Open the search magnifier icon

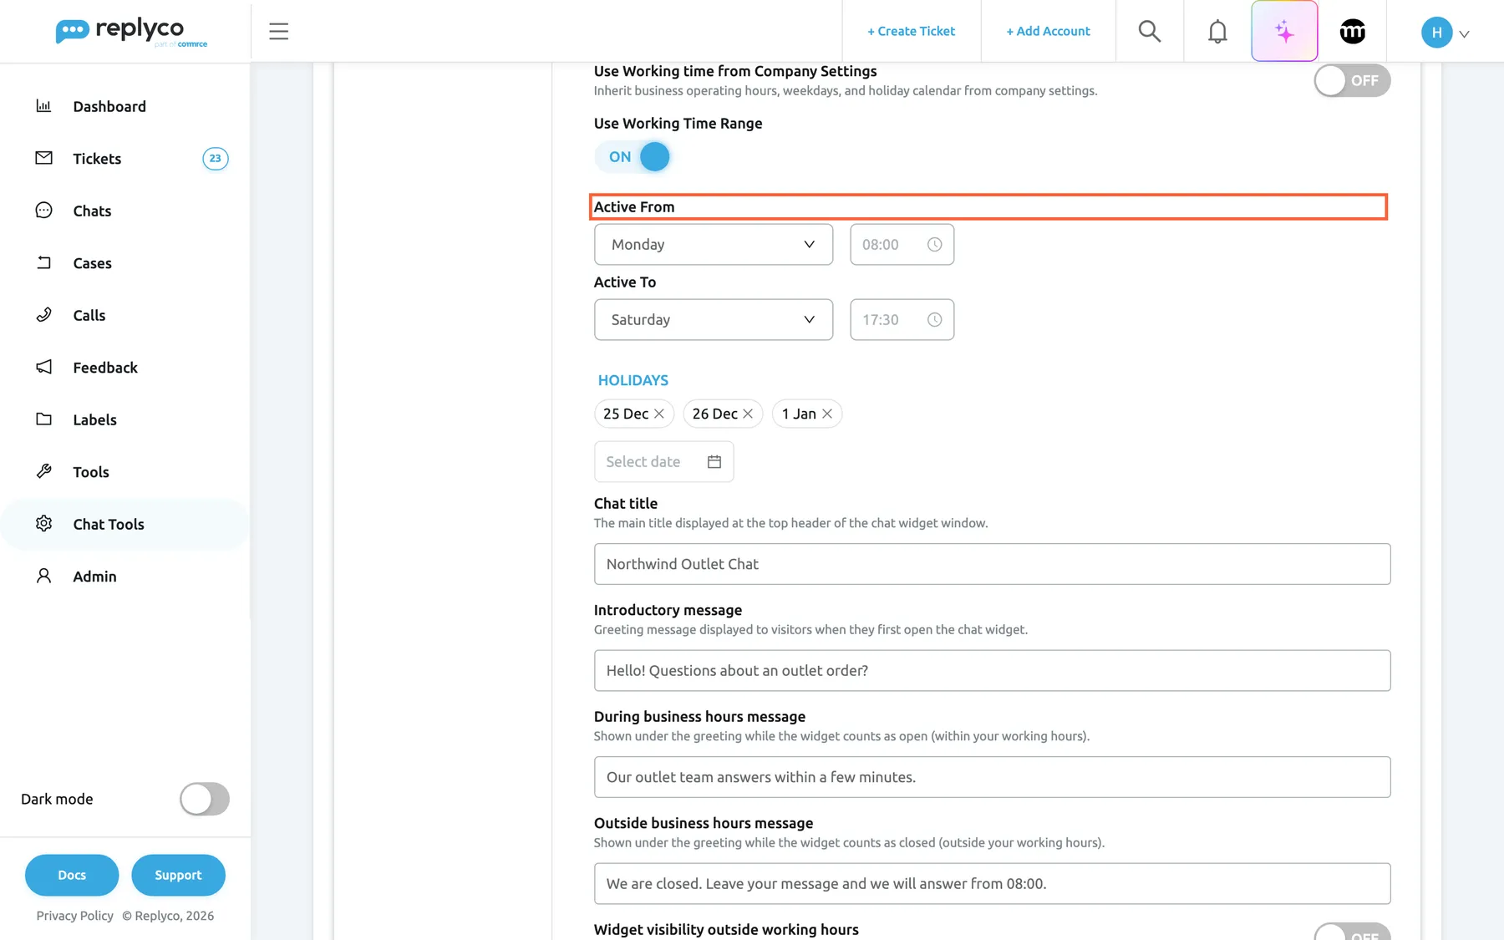(x=1150, y=31)
